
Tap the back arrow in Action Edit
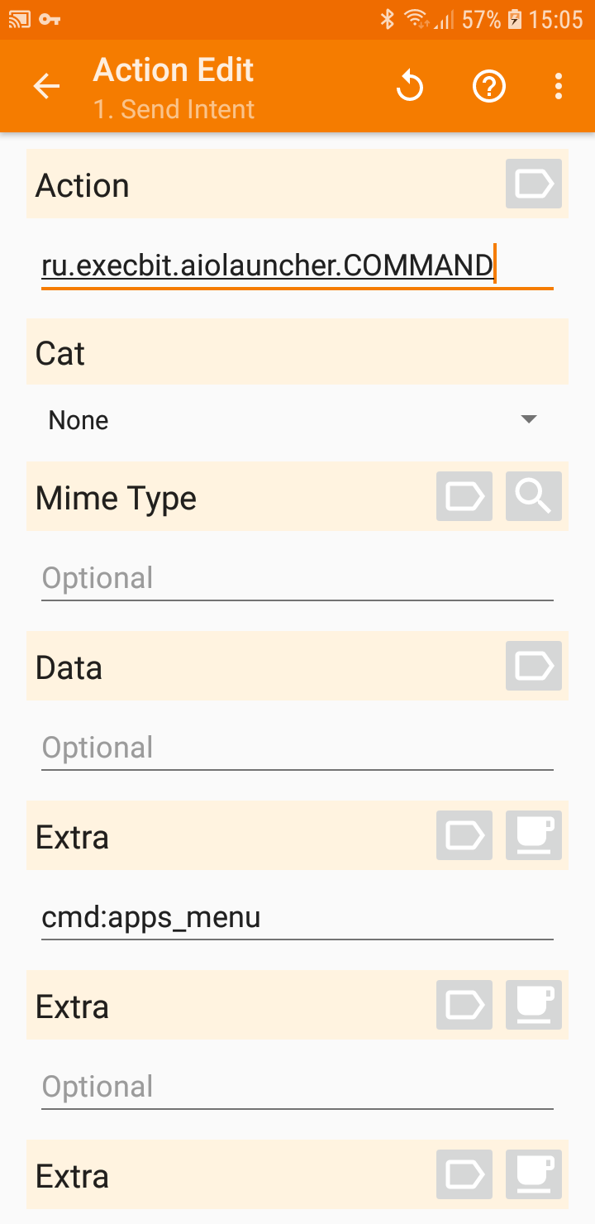pos(46,86)
